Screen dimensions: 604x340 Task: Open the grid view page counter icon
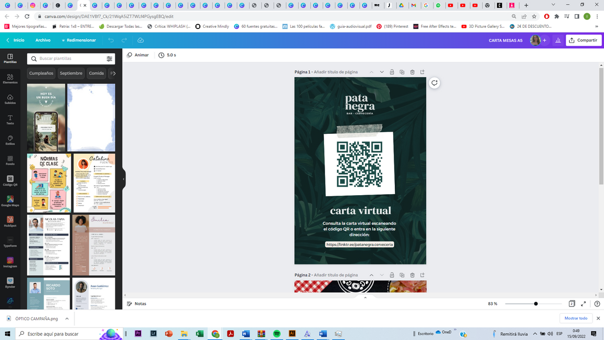[571, 304]
